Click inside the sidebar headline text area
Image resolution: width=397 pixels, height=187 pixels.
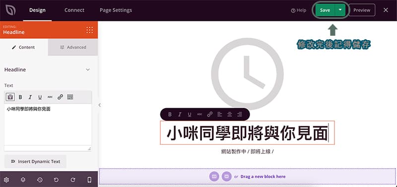pyautogui.click(x=48, y=124)
